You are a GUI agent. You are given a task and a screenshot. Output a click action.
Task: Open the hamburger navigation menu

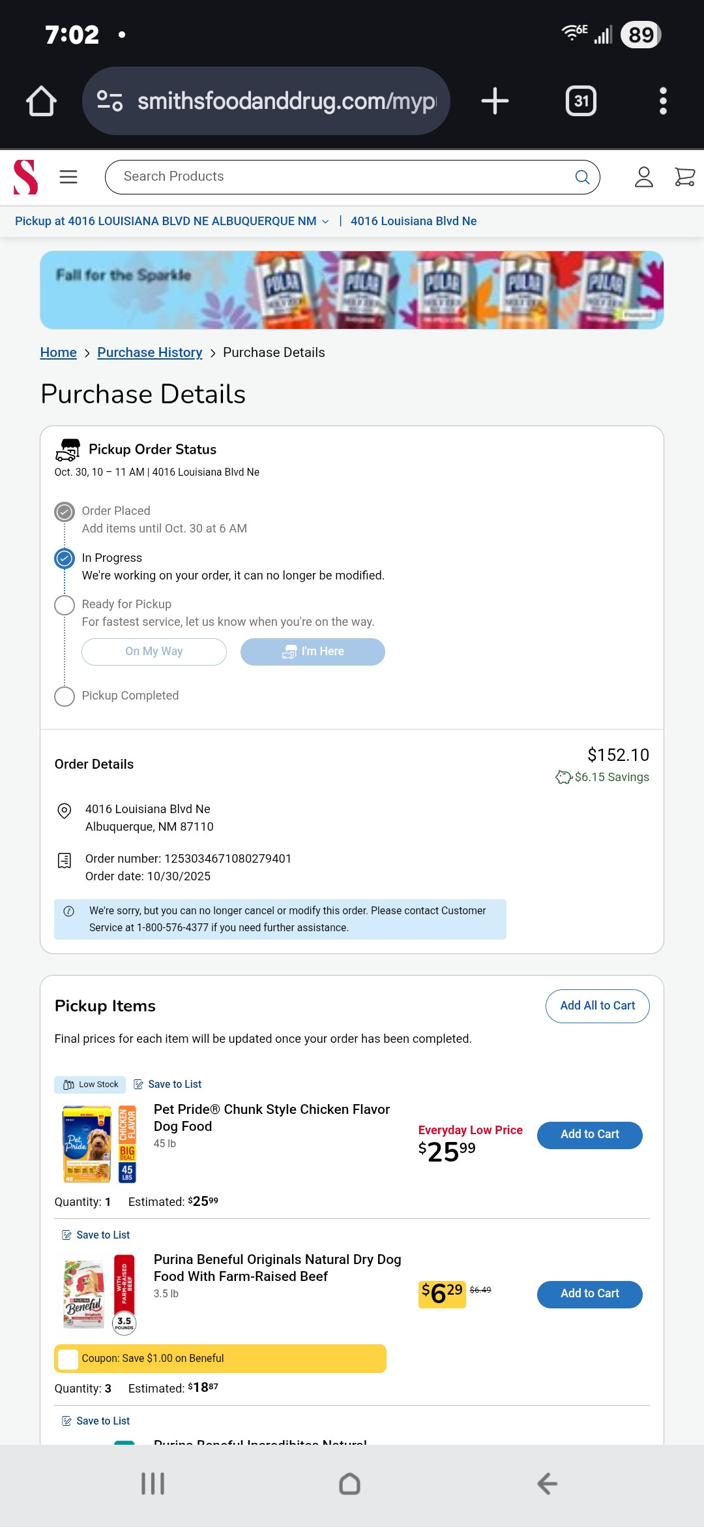point(68,177)
